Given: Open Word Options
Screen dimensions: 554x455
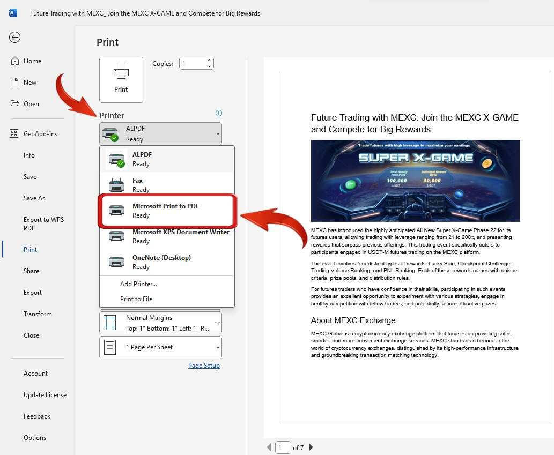Looking at the screenshot, I should (35, 438).
